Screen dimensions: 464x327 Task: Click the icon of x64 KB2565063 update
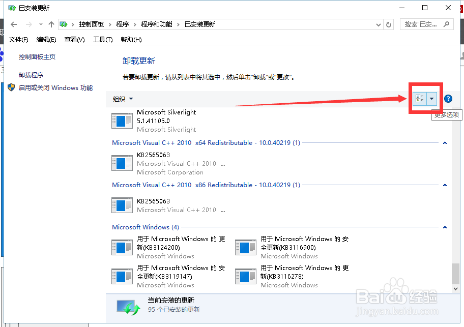122,163
